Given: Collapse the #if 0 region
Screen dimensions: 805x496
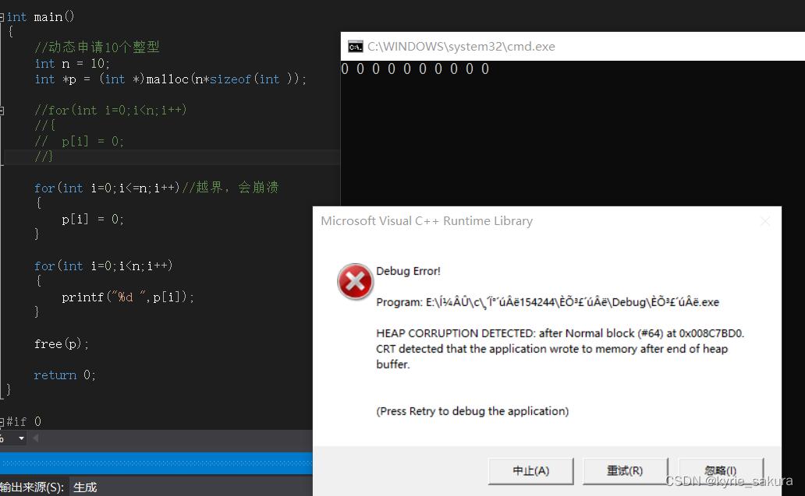Looking at the screenshot, I should coord(2,422).
